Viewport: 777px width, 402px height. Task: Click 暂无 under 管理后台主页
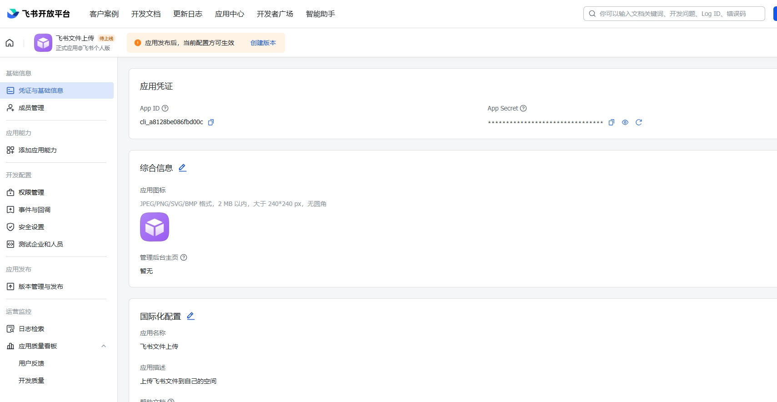(x=146, y=271)
